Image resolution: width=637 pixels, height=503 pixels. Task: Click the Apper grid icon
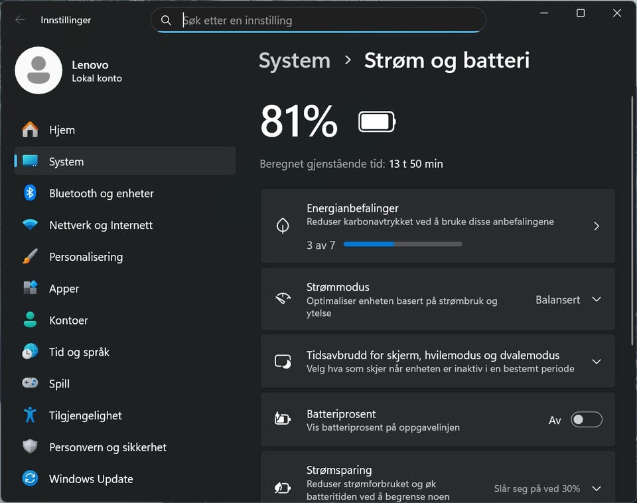pos(30,288)
